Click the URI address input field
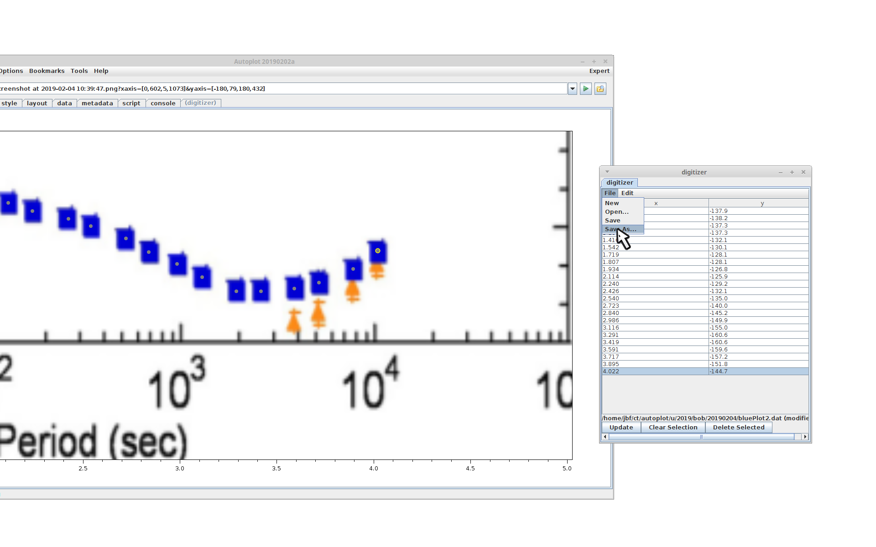Viewport: 876px width, 547px height. [283, 89]
